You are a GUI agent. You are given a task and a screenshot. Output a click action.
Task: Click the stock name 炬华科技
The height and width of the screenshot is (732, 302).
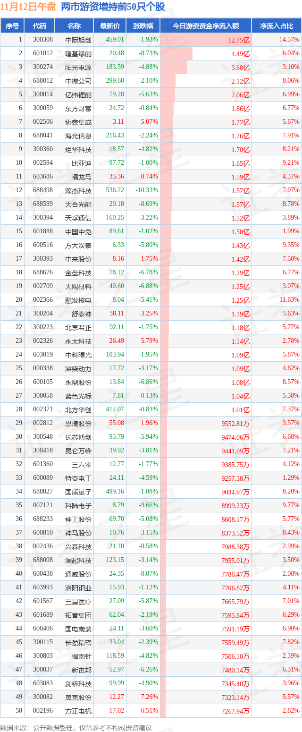[78, 150]
